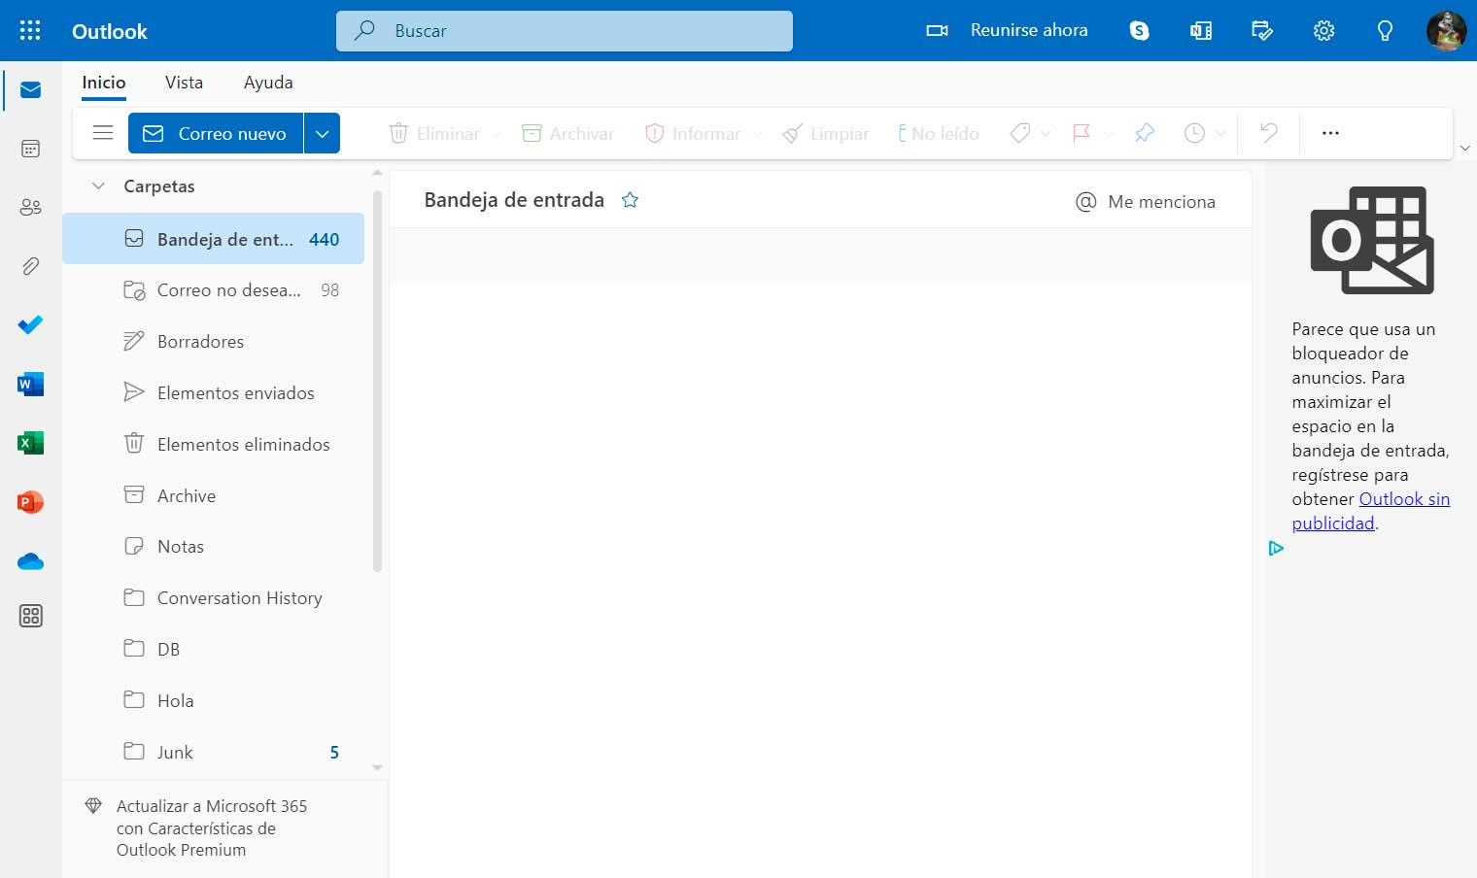Click the folder list scroll-down arrow

click(378, 767)
